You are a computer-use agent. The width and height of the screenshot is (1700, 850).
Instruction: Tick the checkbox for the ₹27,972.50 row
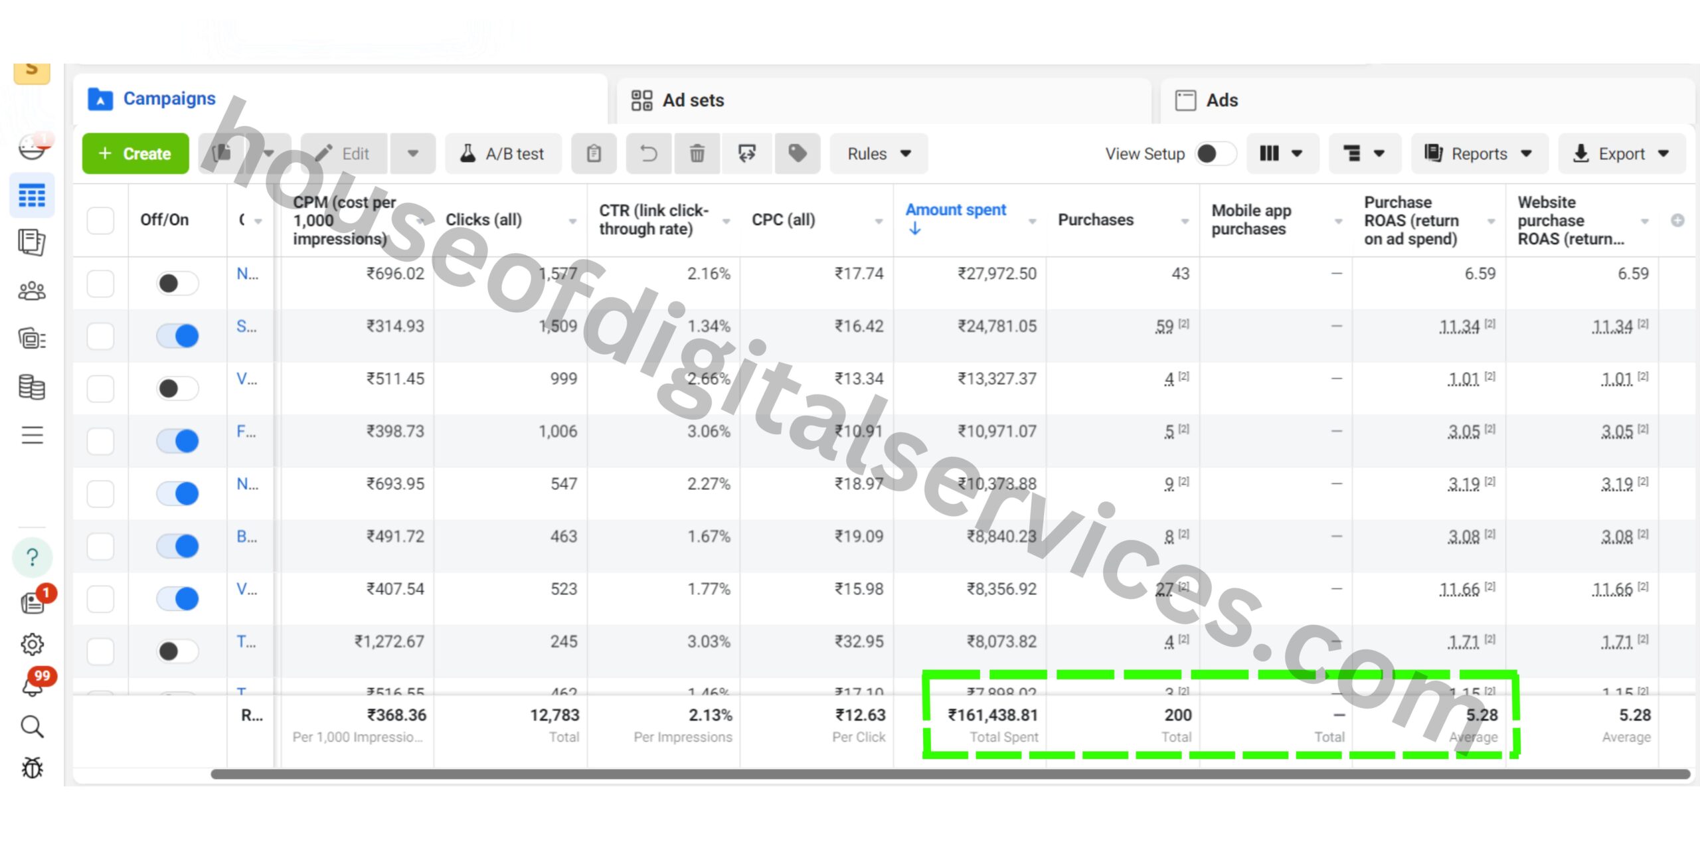coord(100,284)
